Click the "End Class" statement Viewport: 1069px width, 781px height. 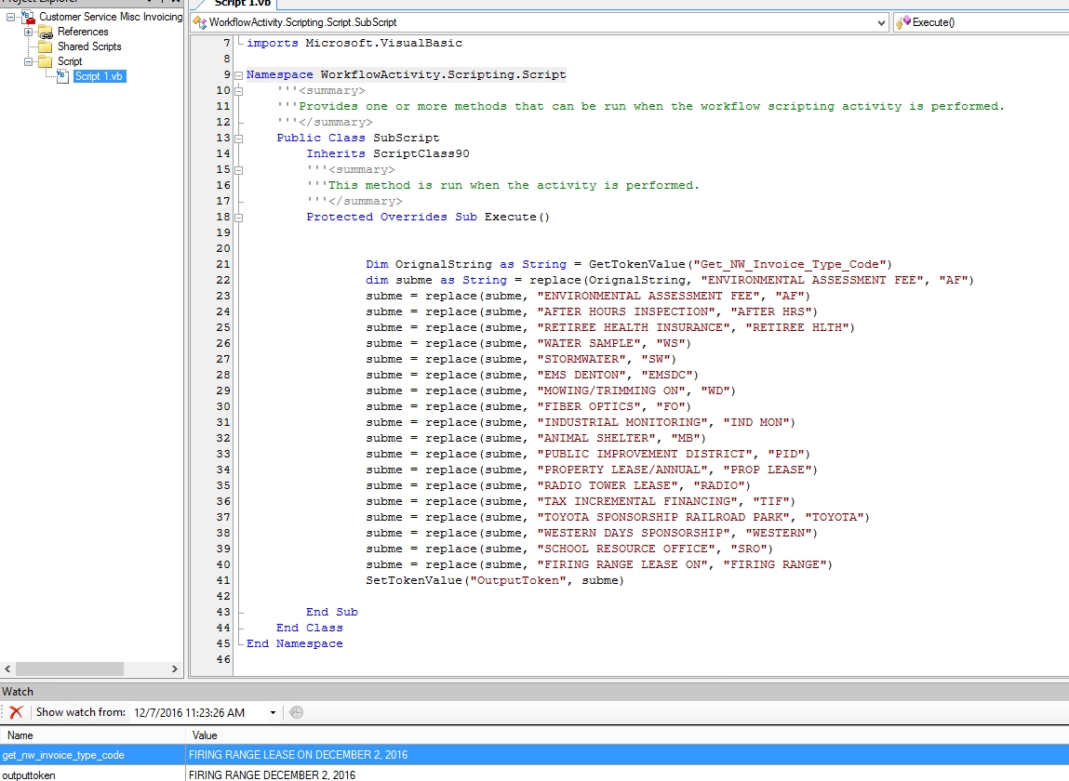coord(310,628)
